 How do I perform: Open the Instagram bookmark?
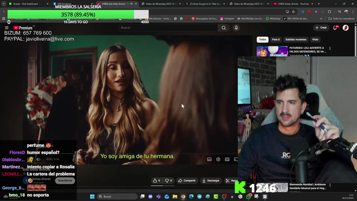tap(227, 19)
